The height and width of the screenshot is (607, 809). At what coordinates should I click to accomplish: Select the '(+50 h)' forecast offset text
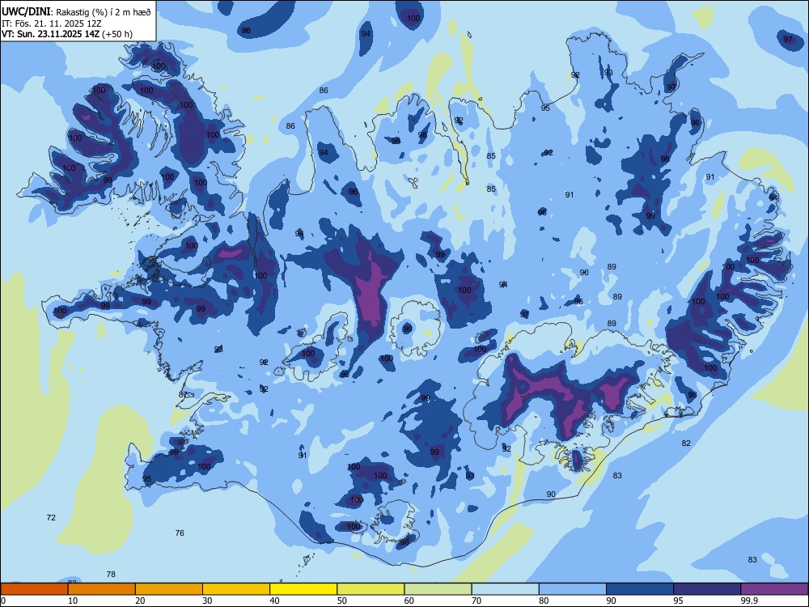117,34
